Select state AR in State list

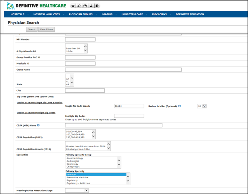68,84
